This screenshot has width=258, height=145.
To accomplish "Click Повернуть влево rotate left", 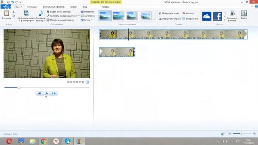I will click(x=169, y=13).
